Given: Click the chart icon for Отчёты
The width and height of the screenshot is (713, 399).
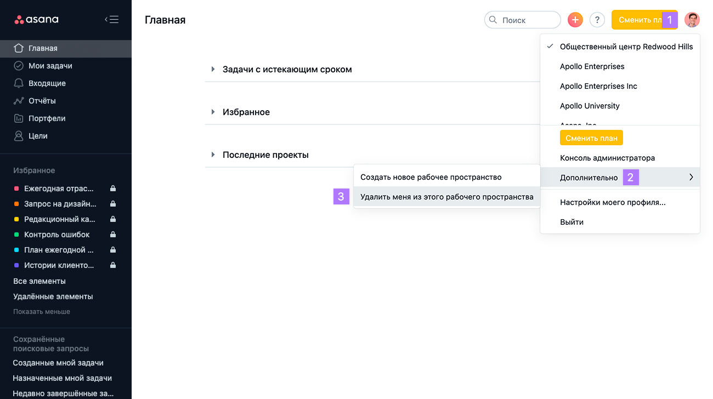Looking at the screenshot, I should [x=19, y=101].
